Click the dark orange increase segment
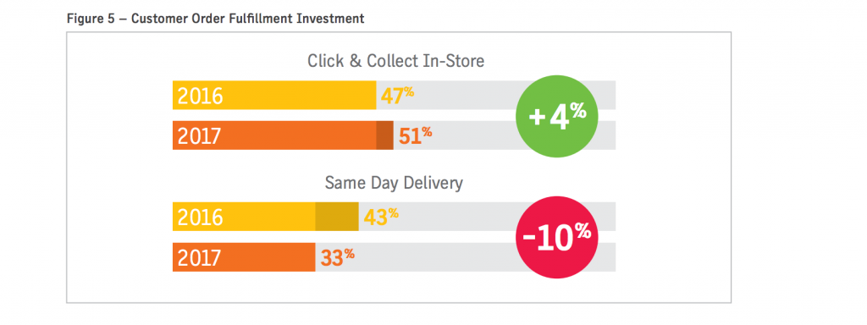The image size is (867, 325). (385, 135)
